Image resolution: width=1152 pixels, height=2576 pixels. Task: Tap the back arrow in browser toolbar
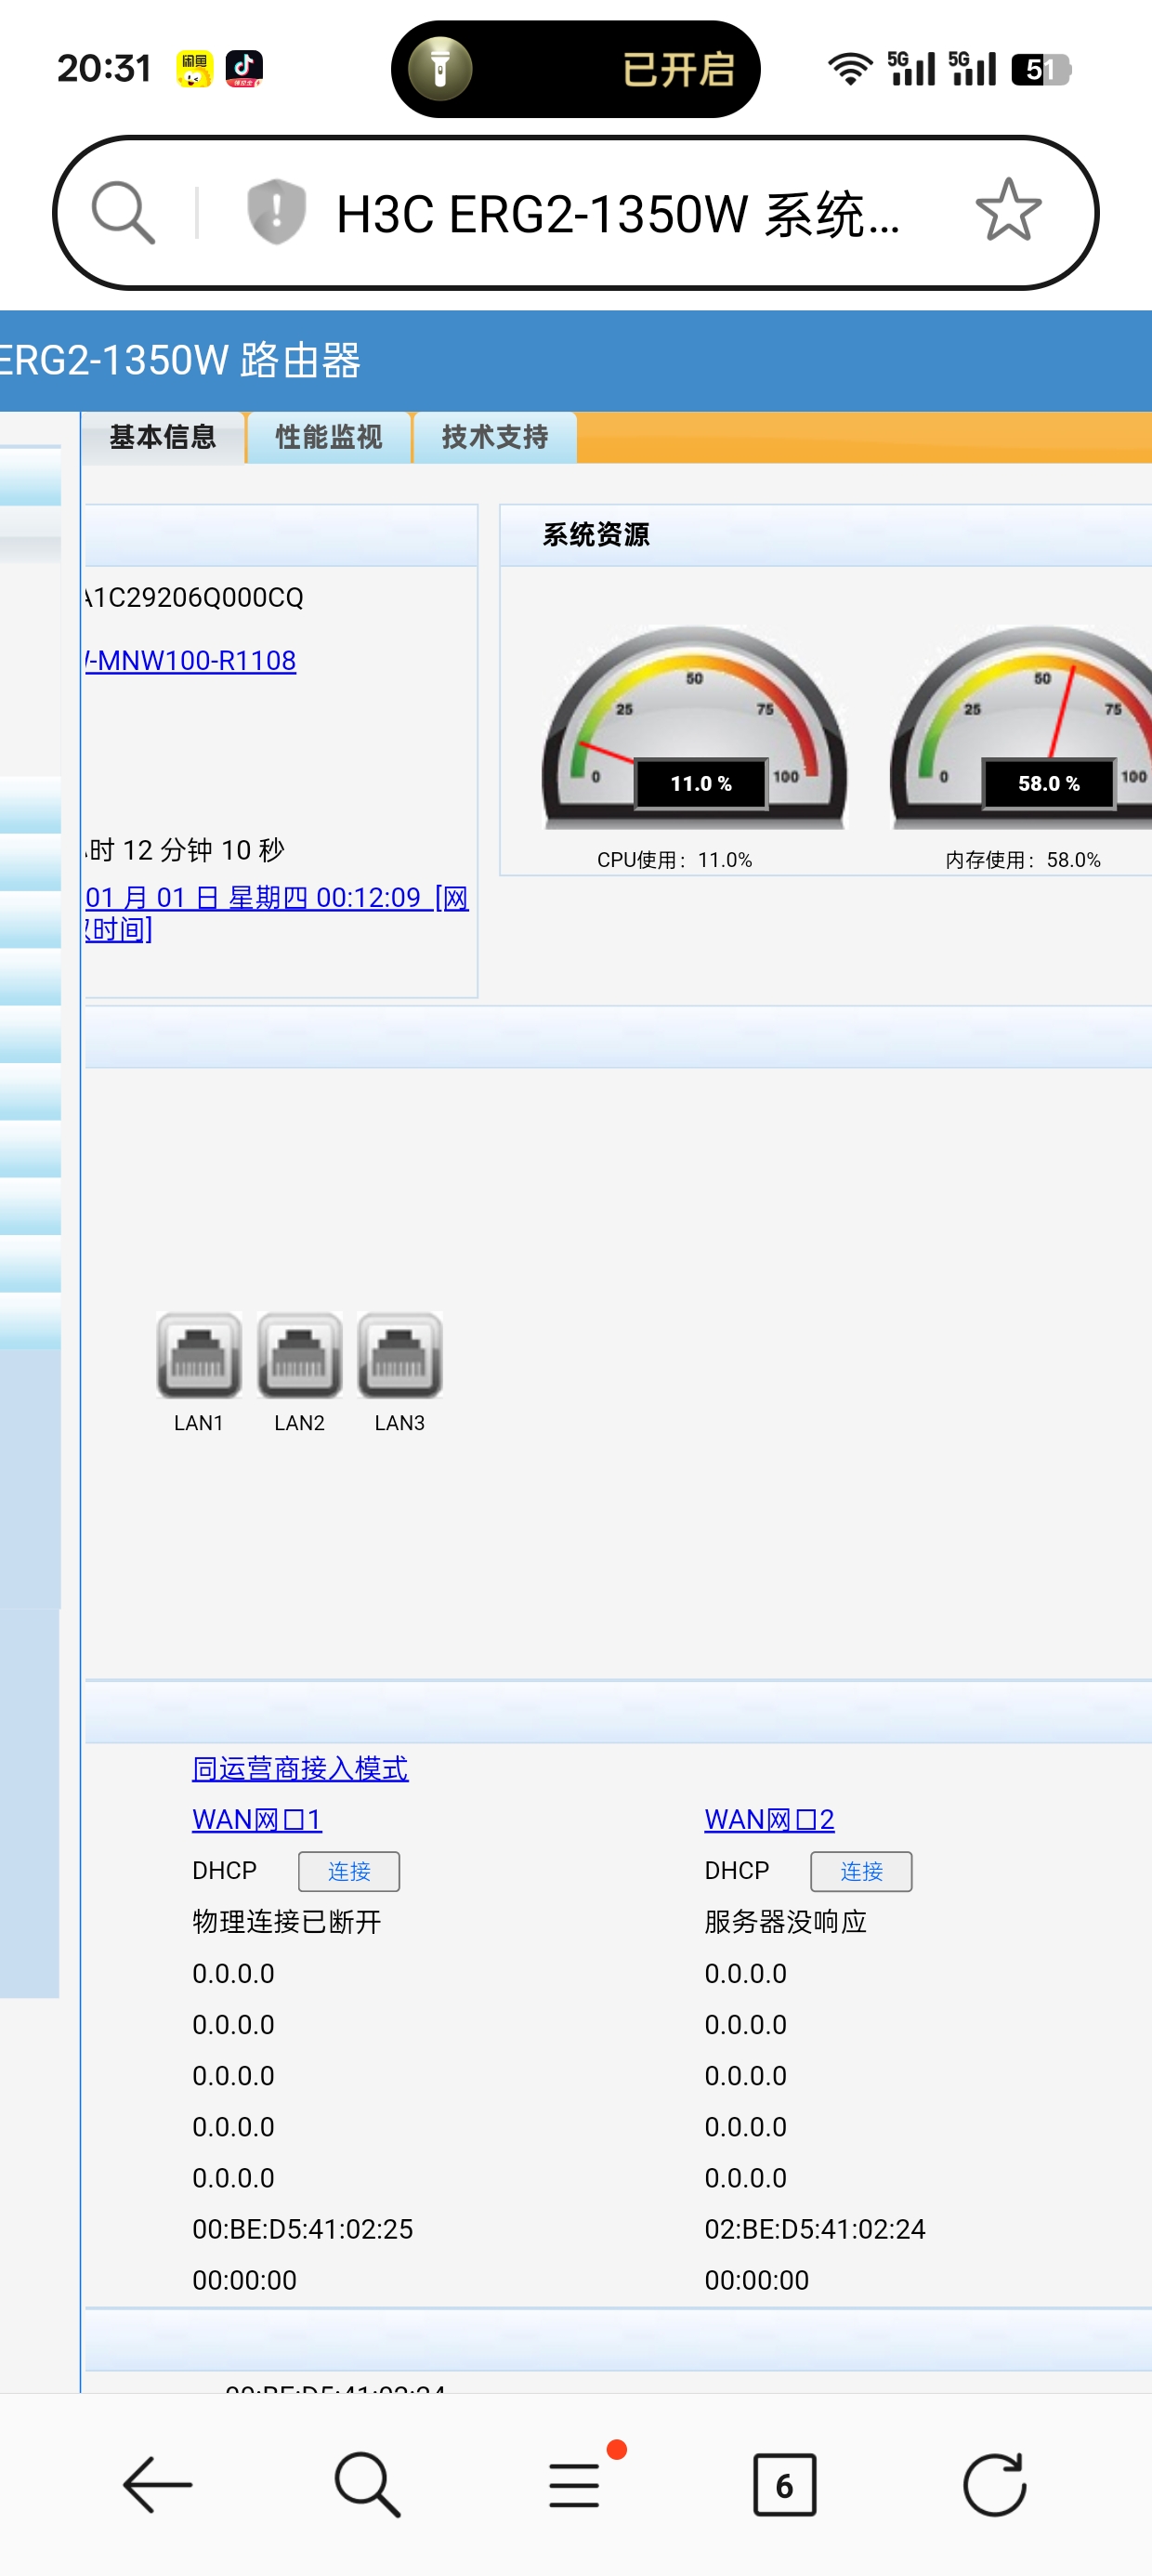pyautogui.click(x=157, y=2484)
